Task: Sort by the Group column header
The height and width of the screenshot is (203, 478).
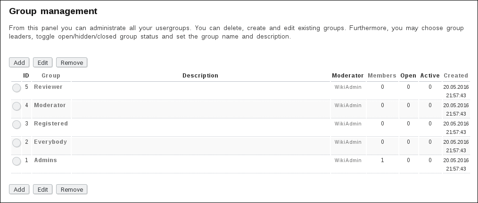Action: point(51,76)
